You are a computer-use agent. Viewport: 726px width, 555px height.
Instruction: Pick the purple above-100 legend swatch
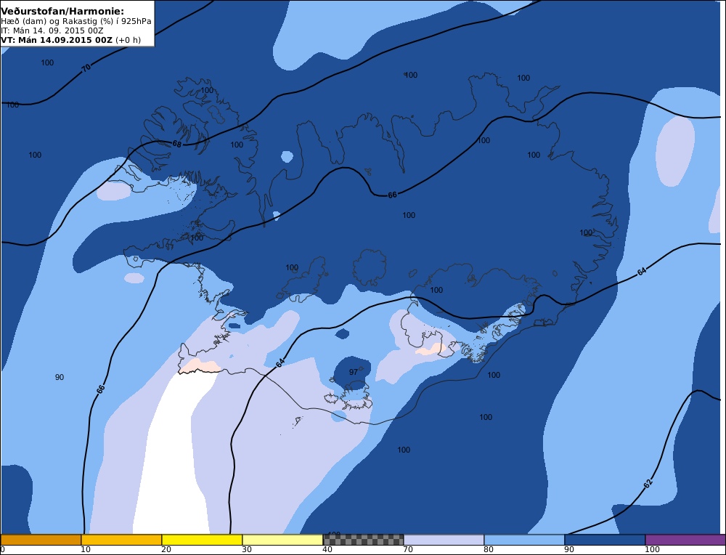(x=685, y=540)
